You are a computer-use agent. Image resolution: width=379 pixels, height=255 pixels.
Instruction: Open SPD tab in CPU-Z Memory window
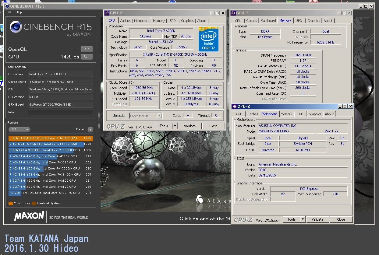[x=299, y=21]
